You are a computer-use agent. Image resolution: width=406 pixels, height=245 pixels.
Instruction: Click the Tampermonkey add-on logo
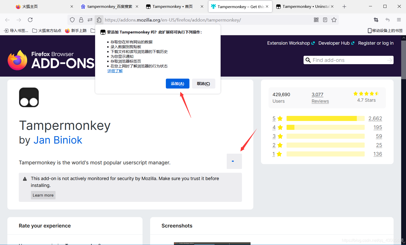29,97
